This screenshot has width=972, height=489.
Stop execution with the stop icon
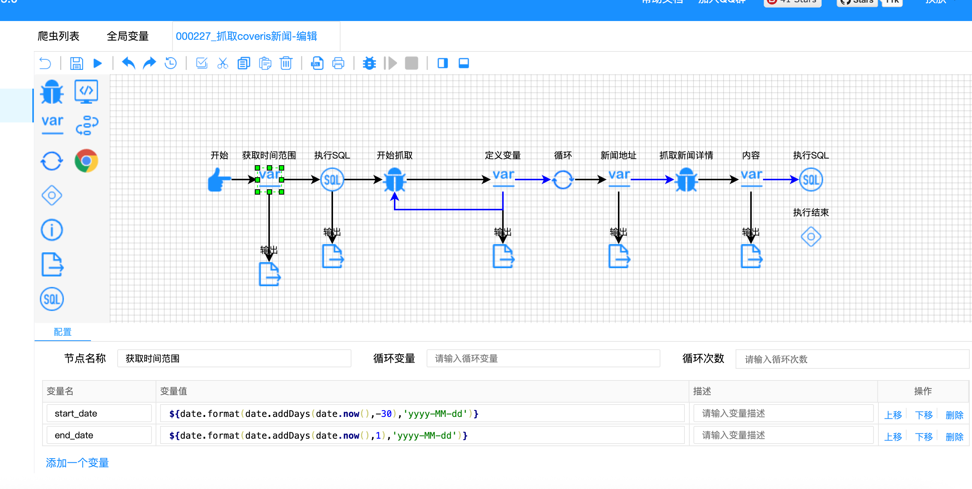tap(412, 63)
